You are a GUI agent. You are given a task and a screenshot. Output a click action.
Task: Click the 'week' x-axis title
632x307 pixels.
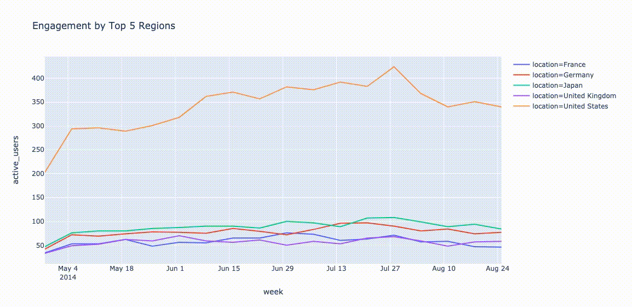(273, 292)
